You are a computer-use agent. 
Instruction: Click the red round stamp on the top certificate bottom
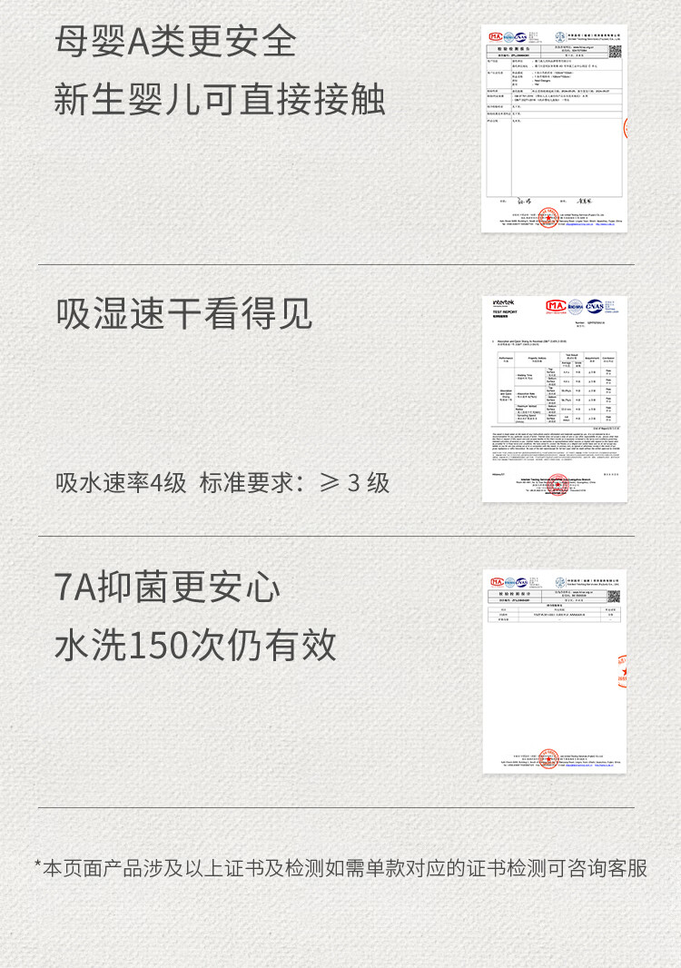[x=548, y=217]
